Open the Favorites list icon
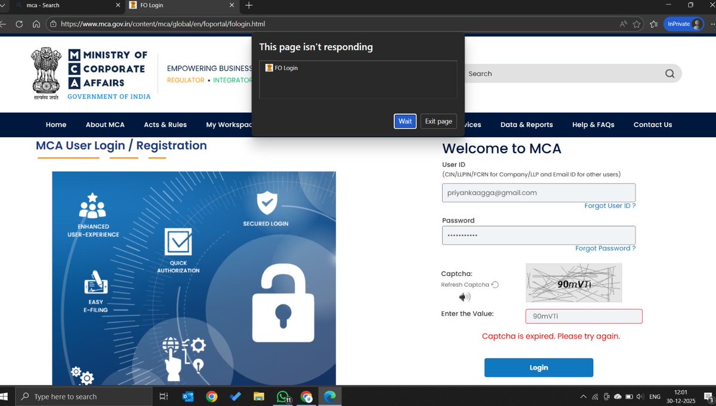Screen dimensions: 716x406 (x=654, y=24)
